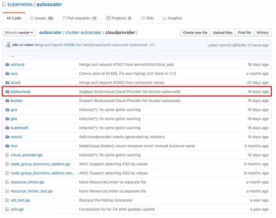
Task: Open the builder folder
Action: point(17,101)
